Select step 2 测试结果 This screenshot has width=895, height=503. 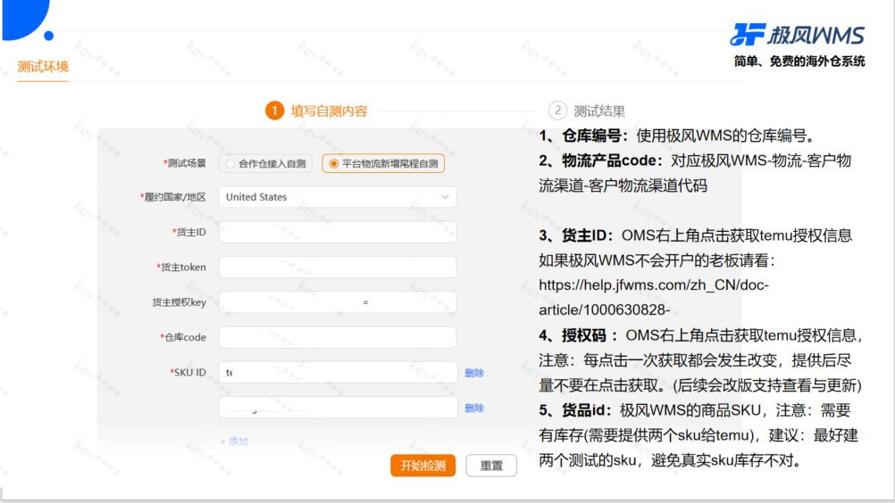click(x=587, y=111)
